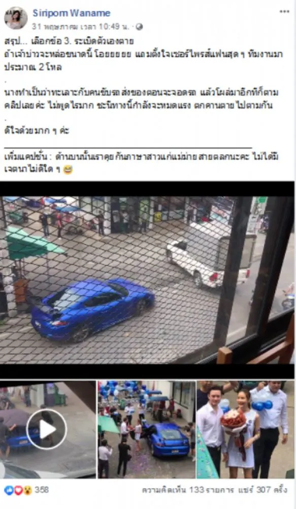This screenshot has height=509, width=296.
Task: Open the couple with bouquet photo
Action: coord(245,429)
